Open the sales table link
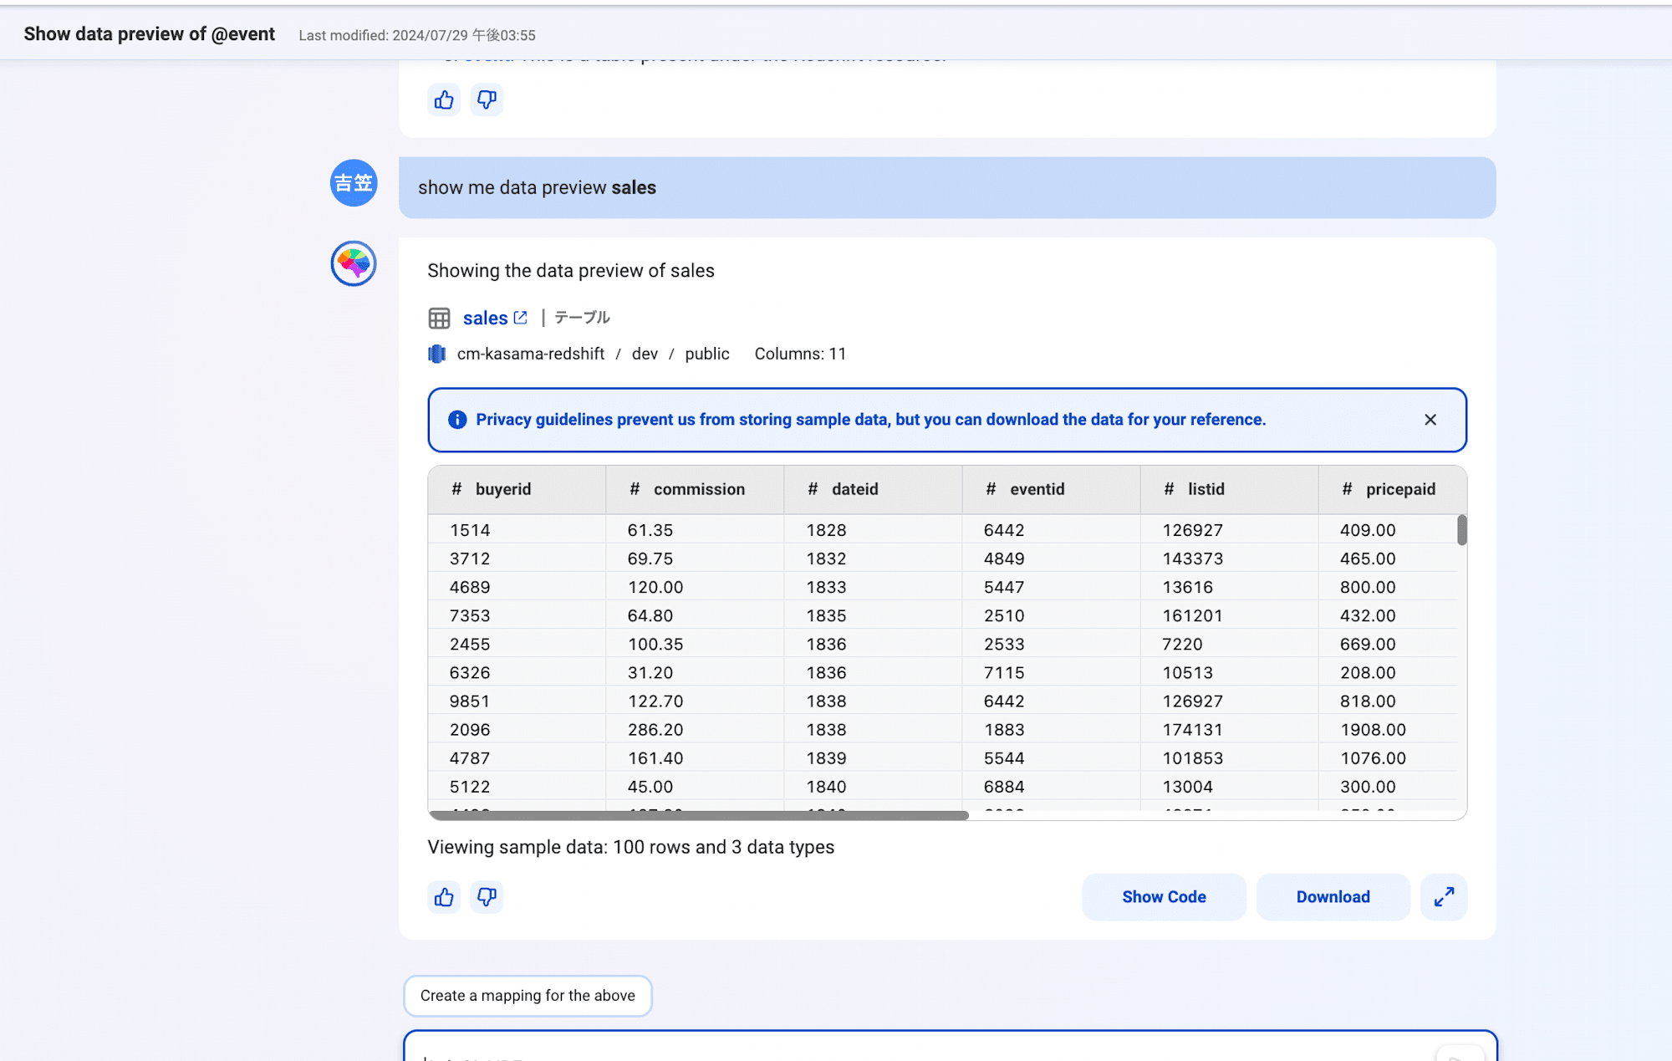Image resolution: width=1672 pixels, height=1061 pixels. [485, 318]
